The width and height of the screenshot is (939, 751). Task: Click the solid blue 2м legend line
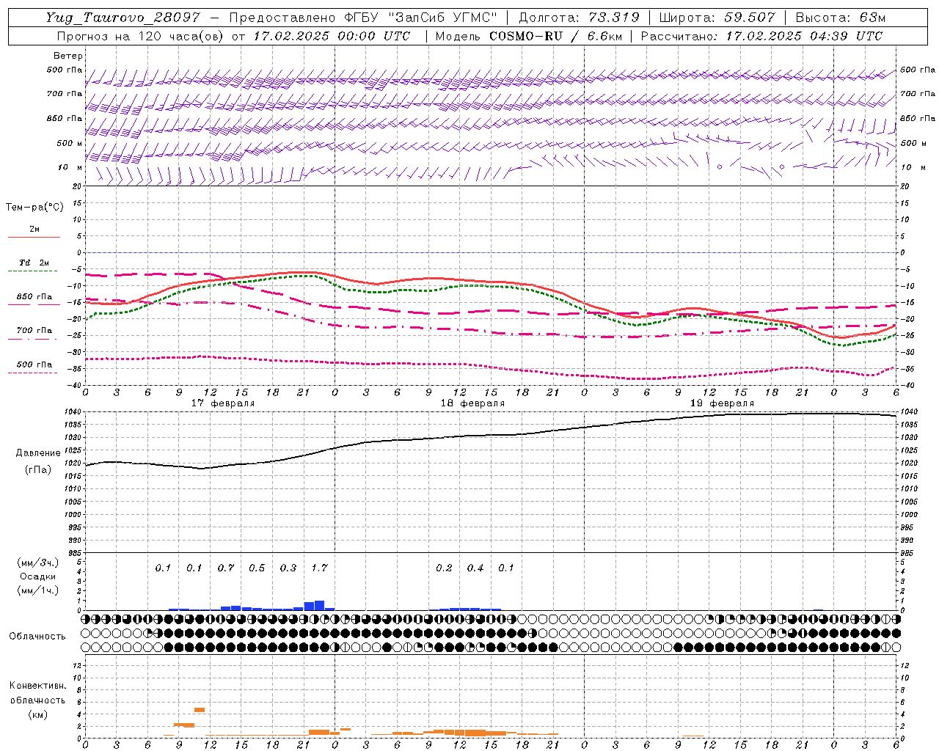click(34, 237)
